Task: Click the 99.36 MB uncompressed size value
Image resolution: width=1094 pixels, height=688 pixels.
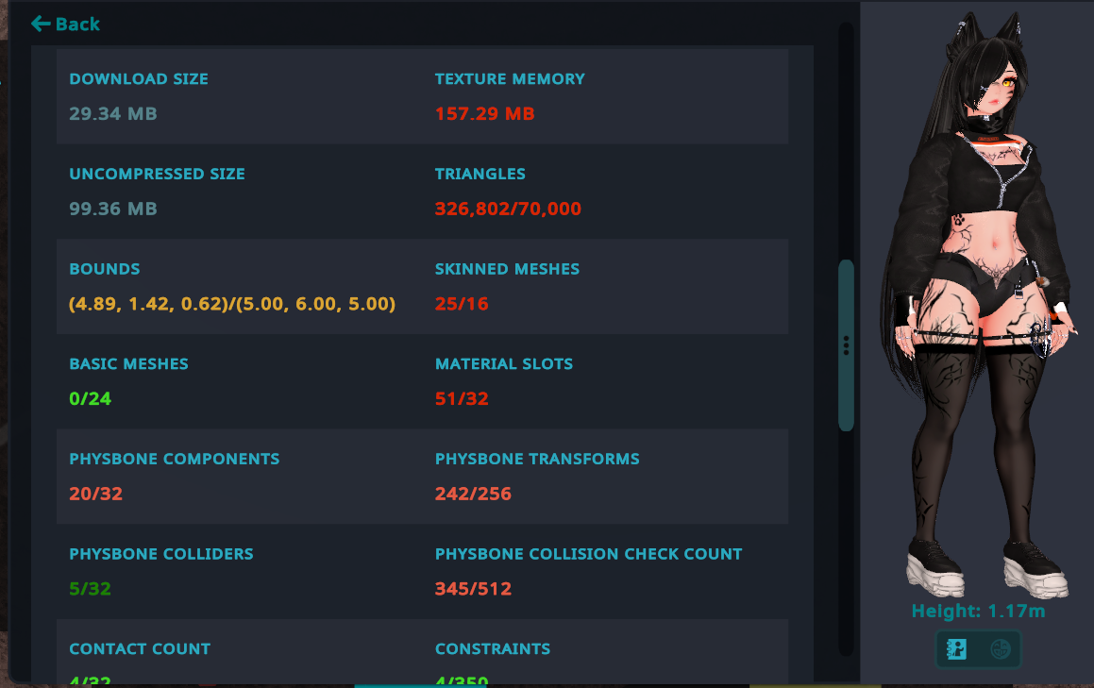Action: pyautogui.click(x=113, y=209)
